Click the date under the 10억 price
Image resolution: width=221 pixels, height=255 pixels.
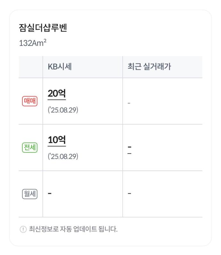click(63, 157)
